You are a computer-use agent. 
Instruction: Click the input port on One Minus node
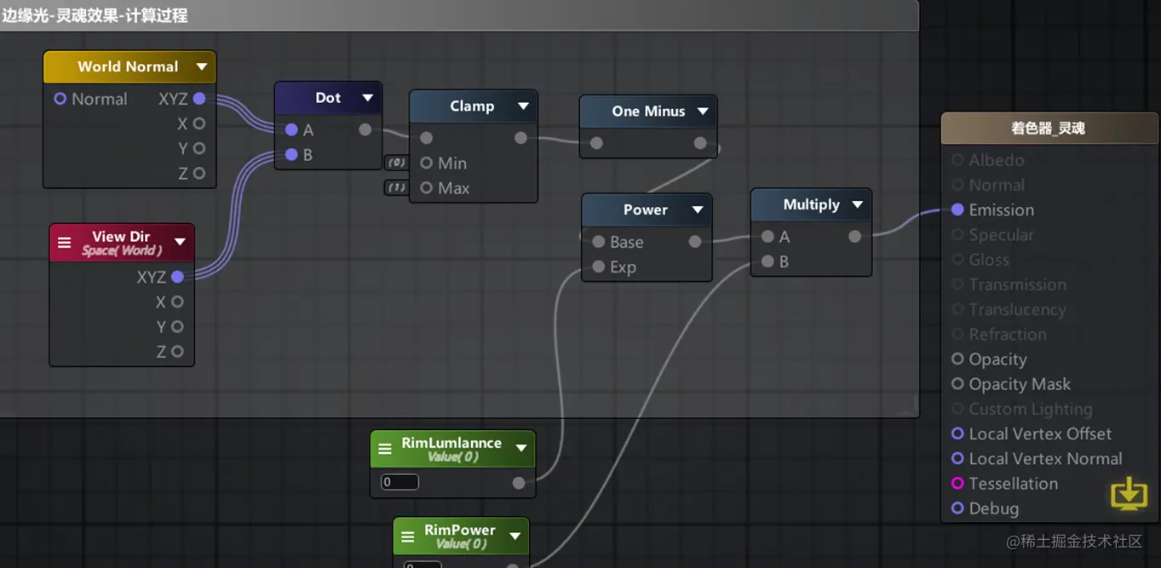tap(596, 143)
